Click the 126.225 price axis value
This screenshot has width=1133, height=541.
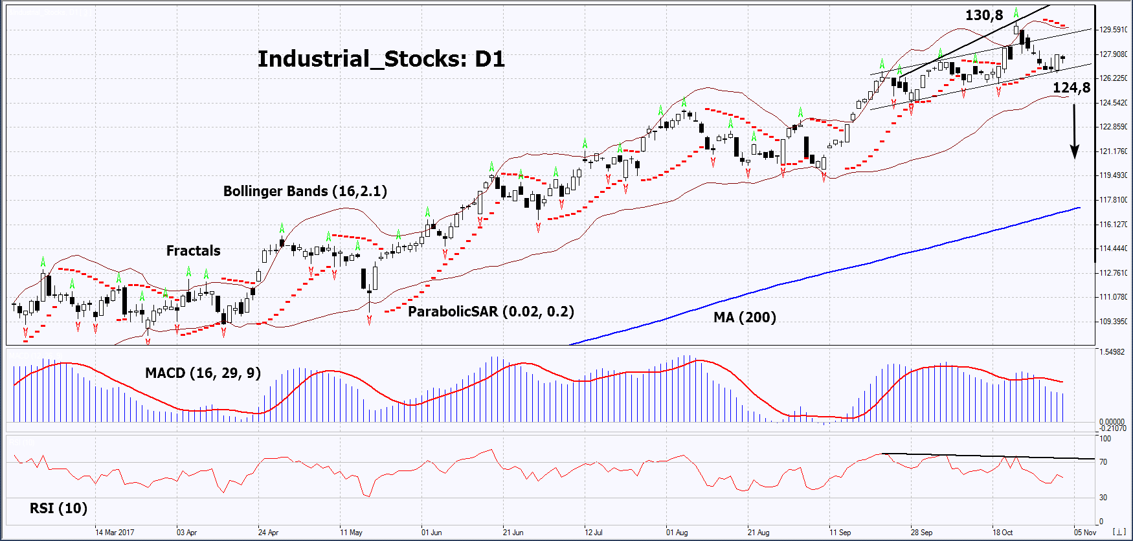point(1113,78)
